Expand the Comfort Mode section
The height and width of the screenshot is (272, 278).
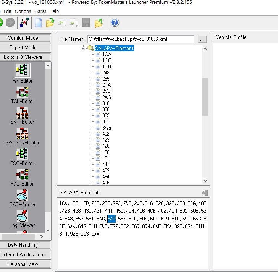(23, 38)
